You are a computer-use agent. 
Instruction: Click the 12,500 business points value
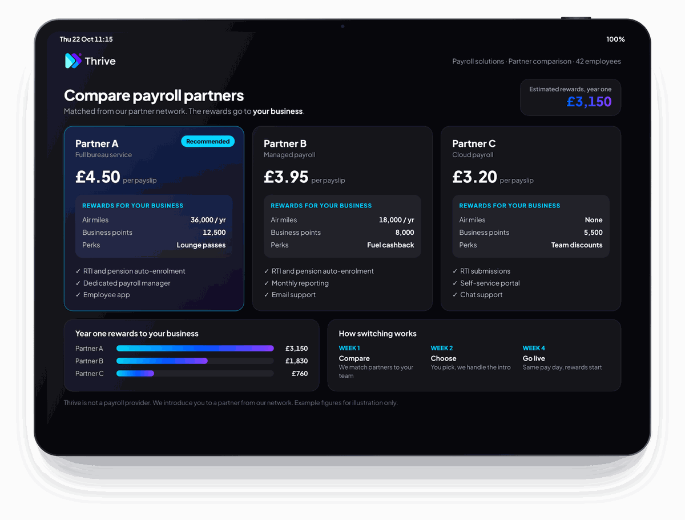(214, 233)
